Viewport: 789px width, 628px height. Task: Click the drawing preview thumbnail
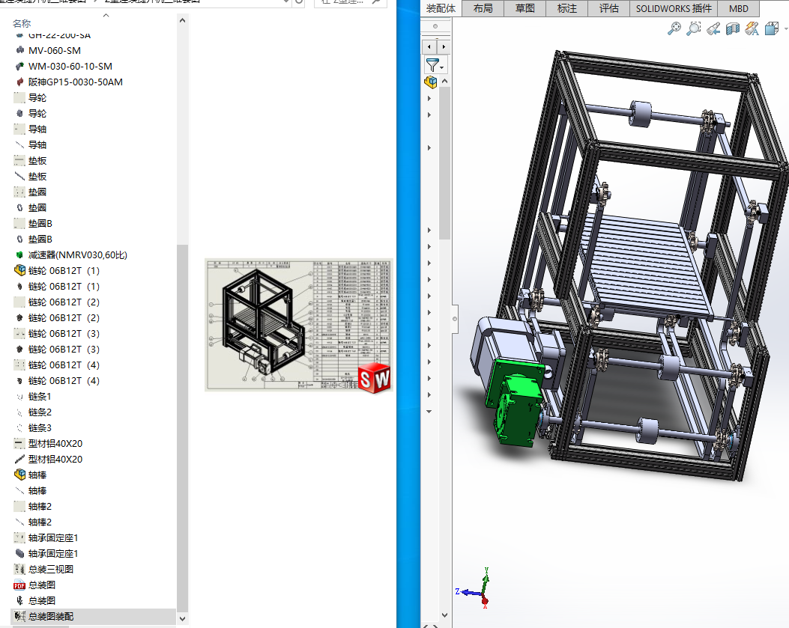(x=299, y=325)
